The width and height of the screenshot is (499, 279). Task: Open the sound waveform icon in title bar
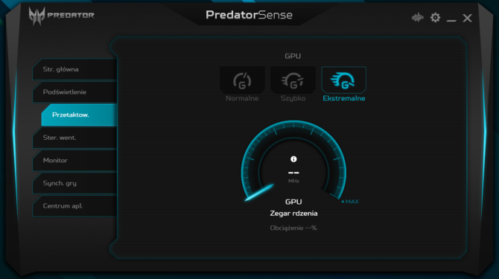pyautogui.click(x=417, y=17)
